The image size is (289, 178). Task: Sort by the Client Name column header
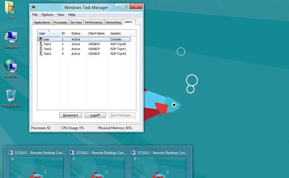[98, 33]
